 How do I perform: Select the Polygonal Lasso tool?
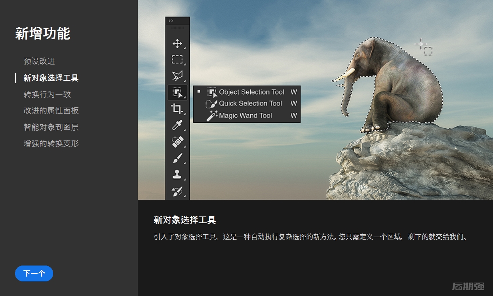point(177,76)
